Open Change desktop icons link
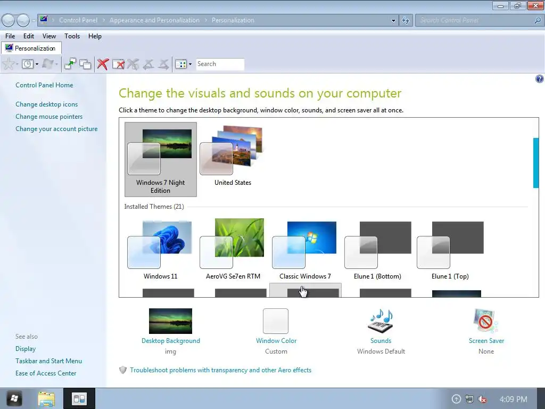This screenshot has width=545, height=409. pos(47,104)
